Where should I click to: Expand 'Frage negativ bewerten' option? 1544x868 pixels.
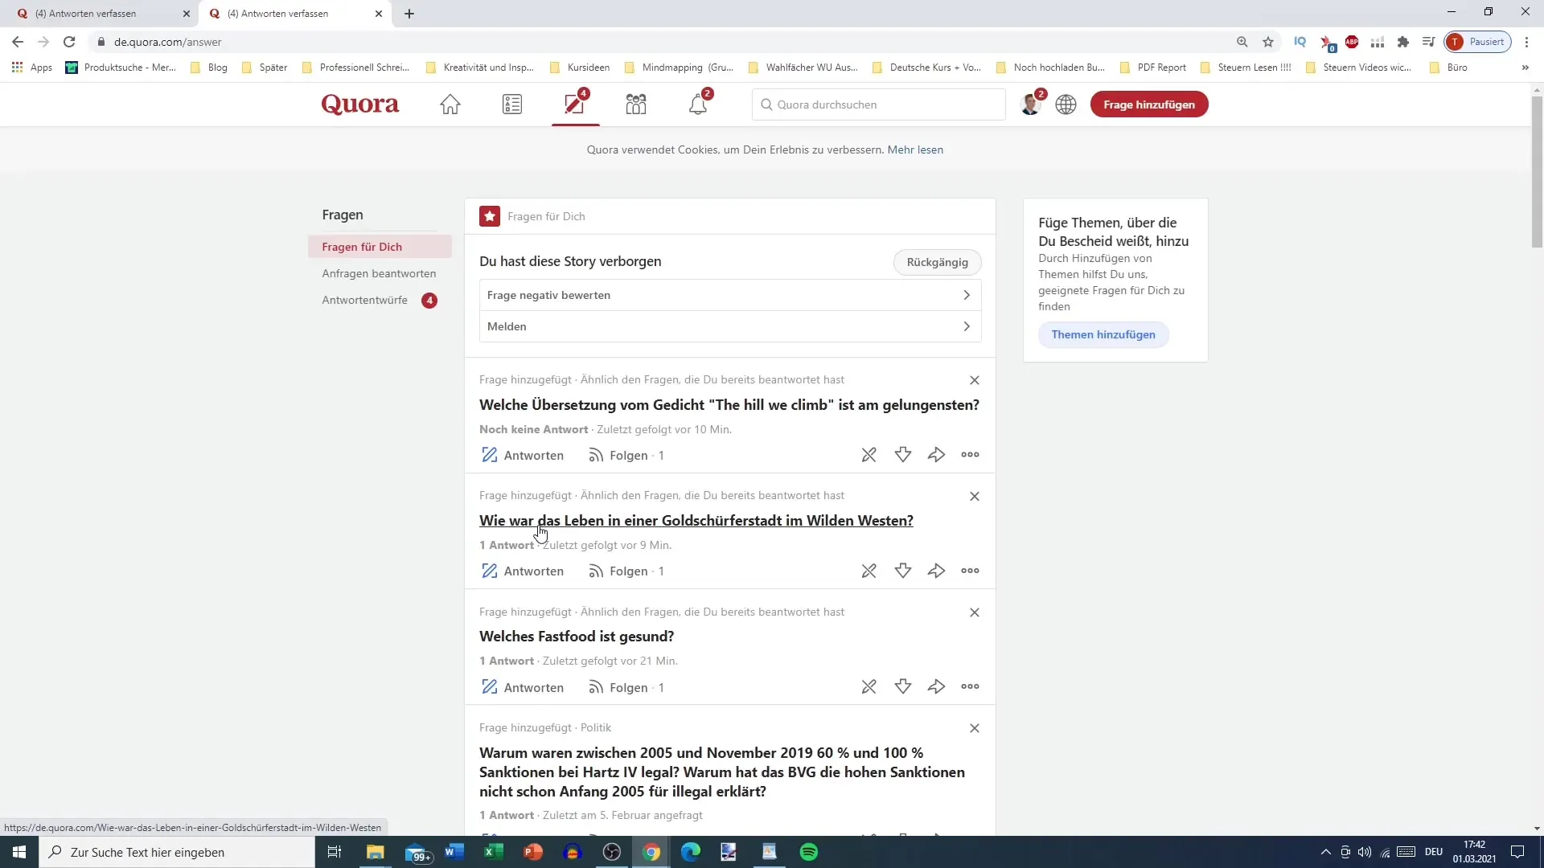click(x=730, y=295)
